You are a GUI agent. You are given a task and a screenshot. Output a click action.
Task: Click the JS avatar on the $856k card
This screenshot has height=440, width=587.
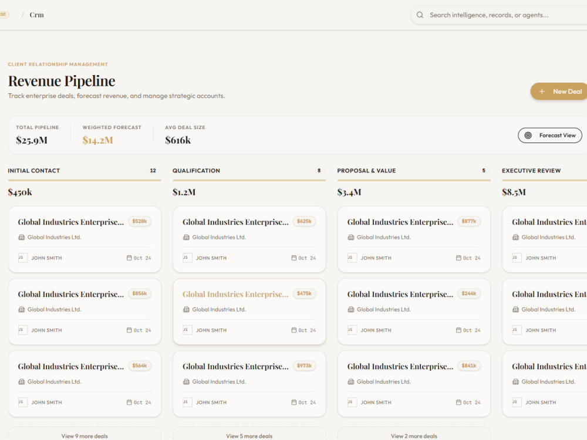click(x=23, y=330)
